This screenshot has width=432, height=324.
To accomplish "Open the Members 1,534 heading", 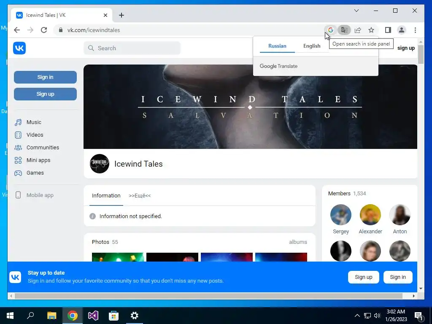I will click(347, 193).
